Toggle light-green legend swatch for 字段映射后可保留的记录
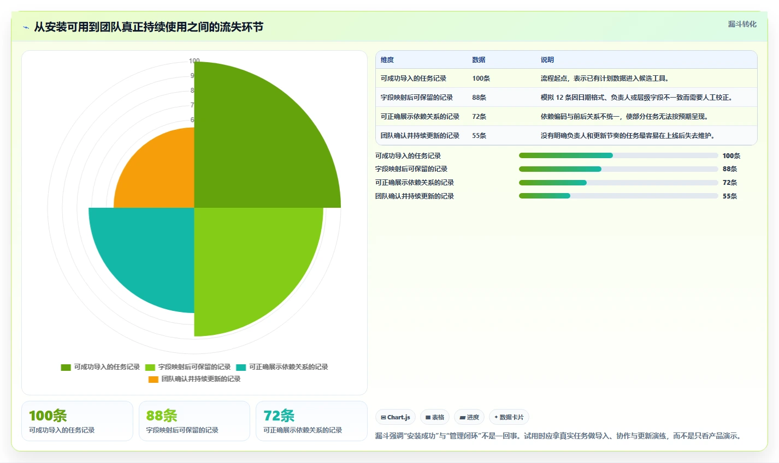This screenshot has width=779, height=463. [x=150, y=368]
